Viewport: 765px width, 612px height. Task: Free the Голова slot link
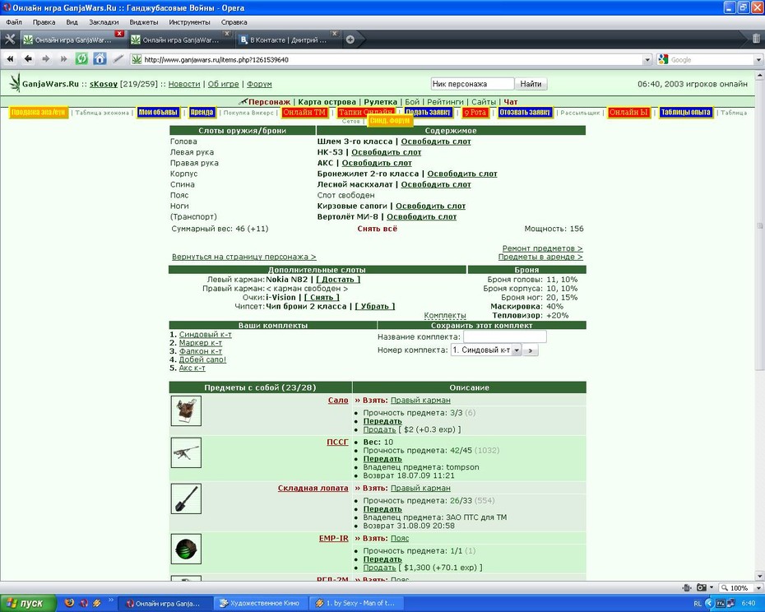(436, 141)
